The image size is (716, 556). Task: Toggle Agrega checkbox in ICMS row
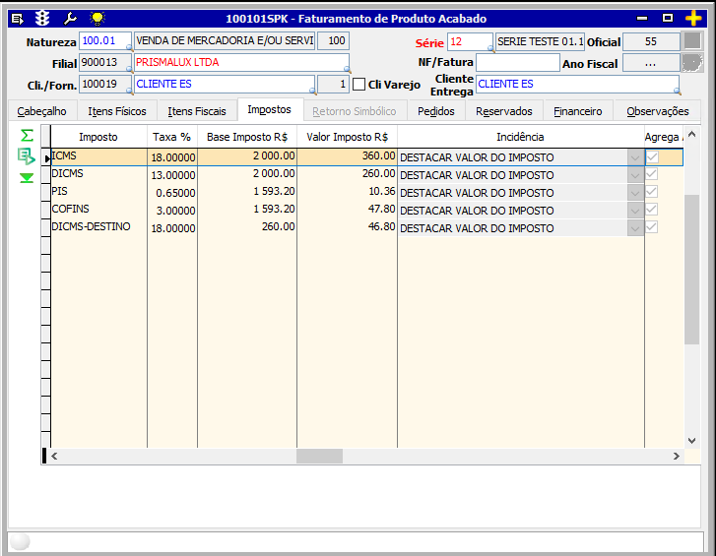tap(652, 157)
